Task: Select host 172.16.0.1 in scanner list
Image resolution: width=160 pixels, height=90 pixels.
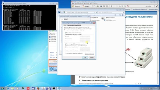Action: click(53, 35)
